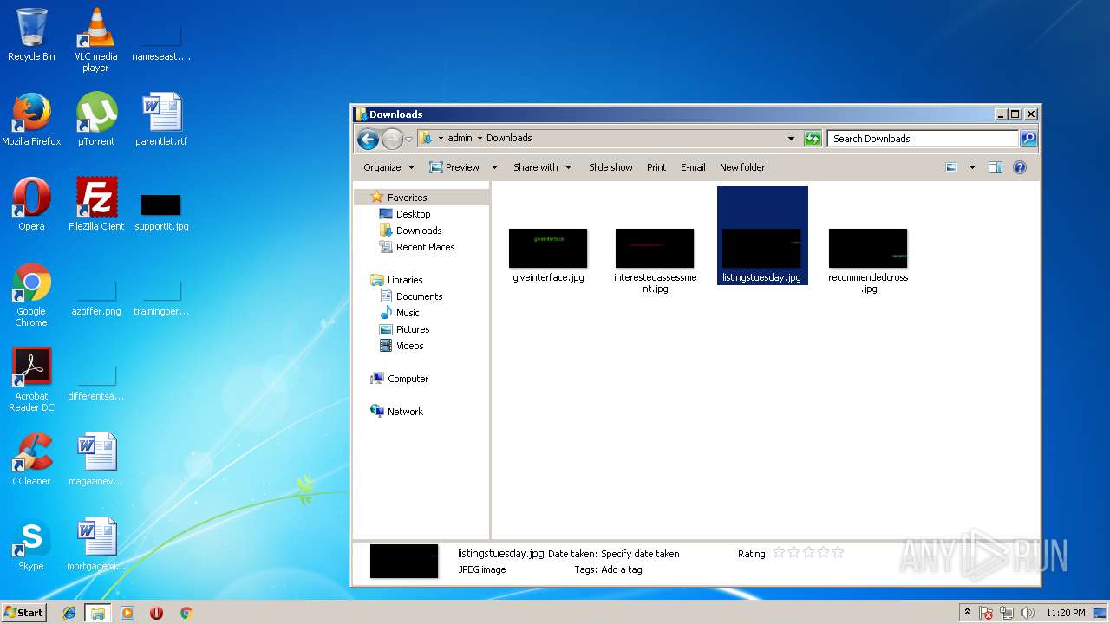Open address bar history dropdown
The width and height of the screenshot is (1110, 624).
[x=791, y=139]
